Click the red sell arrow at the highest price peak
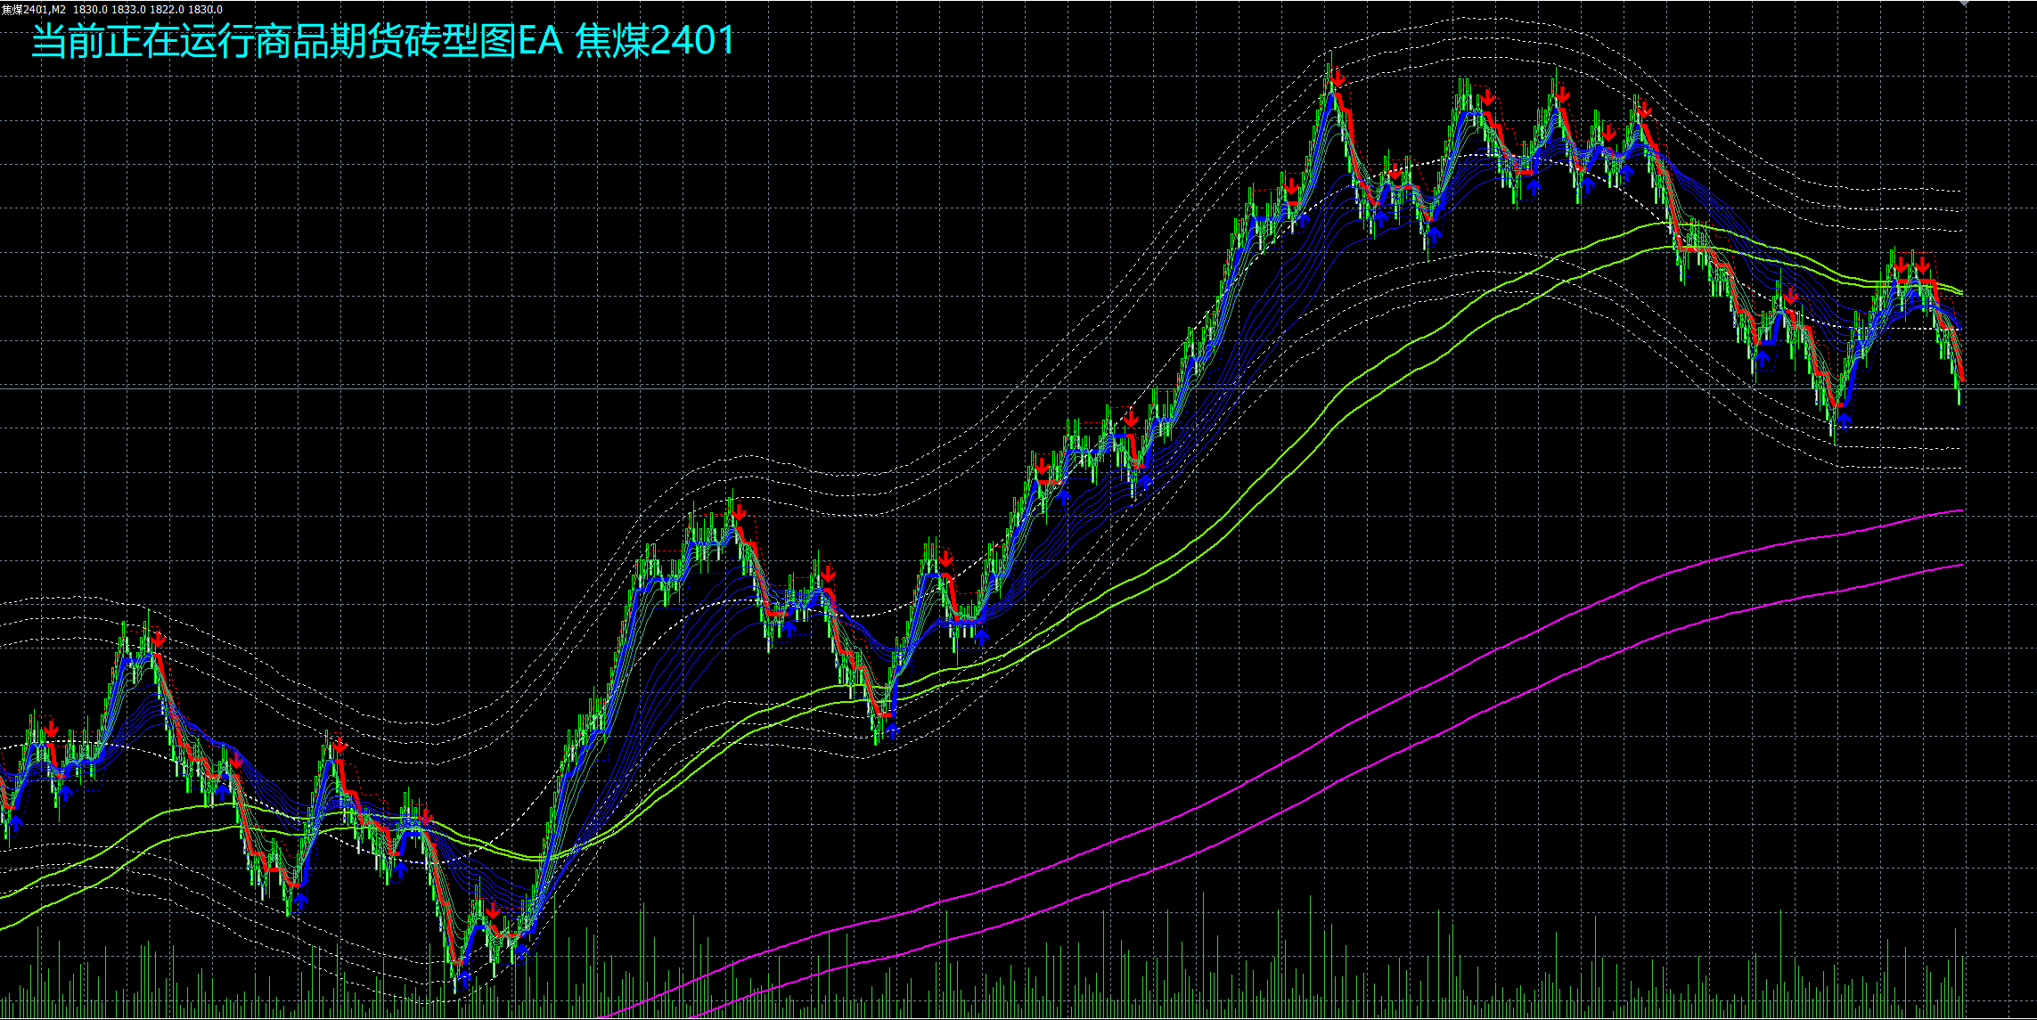The width and height of the screenshot is (2037, 1020). tap(1338, 79)
